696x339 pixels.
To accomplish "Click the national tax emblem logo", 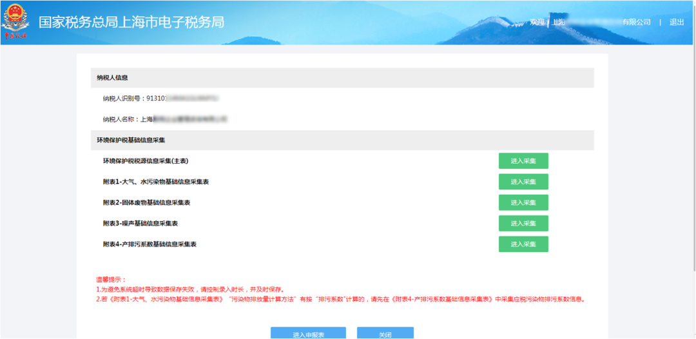I will tap(15, 22).
